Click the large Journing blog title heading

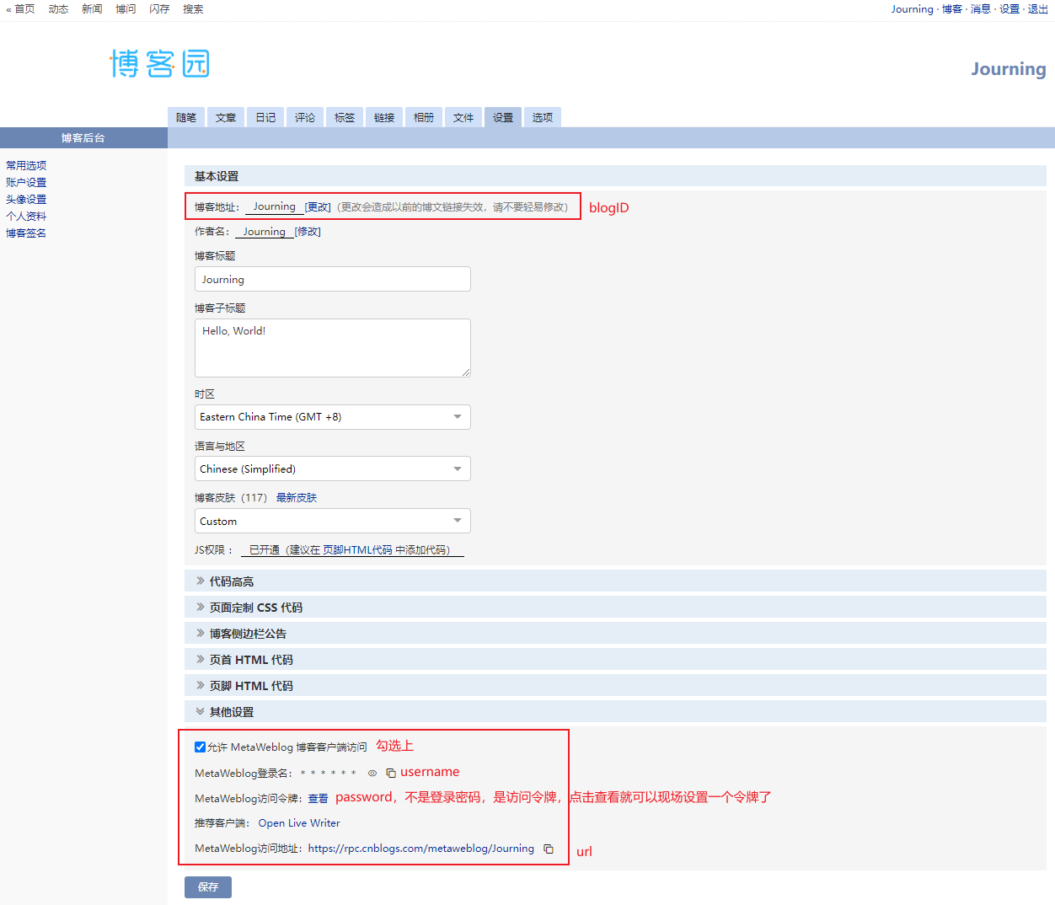pyautogui.click(x=1009, y=69)
